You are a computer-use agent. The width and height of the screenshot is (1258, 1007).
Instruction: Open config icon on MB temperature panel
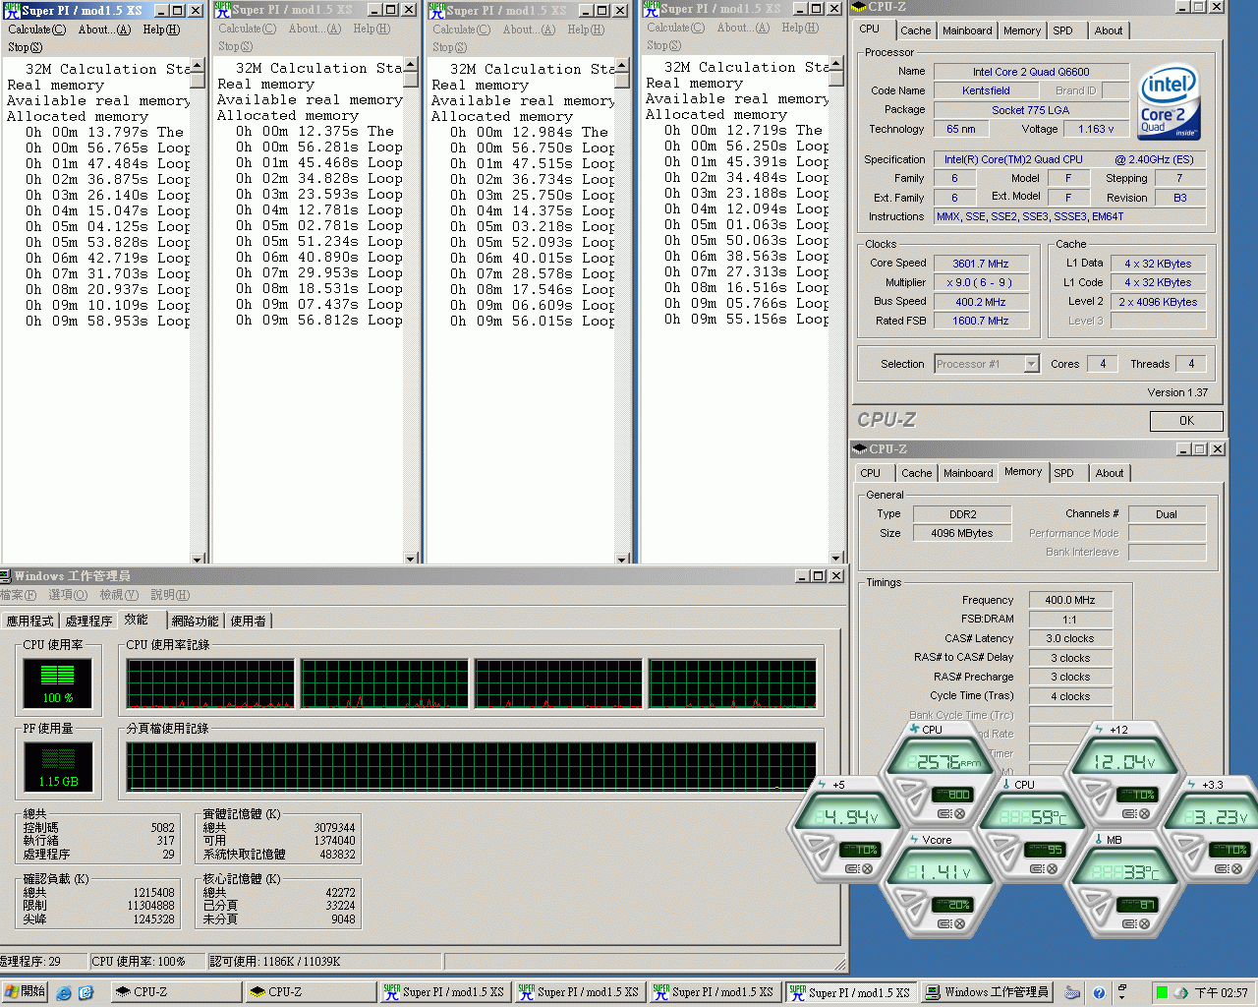[1128, 923]
